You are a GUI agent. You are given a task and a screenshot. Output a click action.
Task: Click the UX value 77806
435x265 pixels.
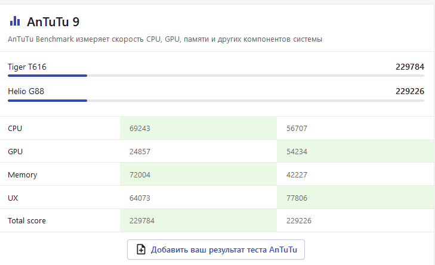pos(297,198)
